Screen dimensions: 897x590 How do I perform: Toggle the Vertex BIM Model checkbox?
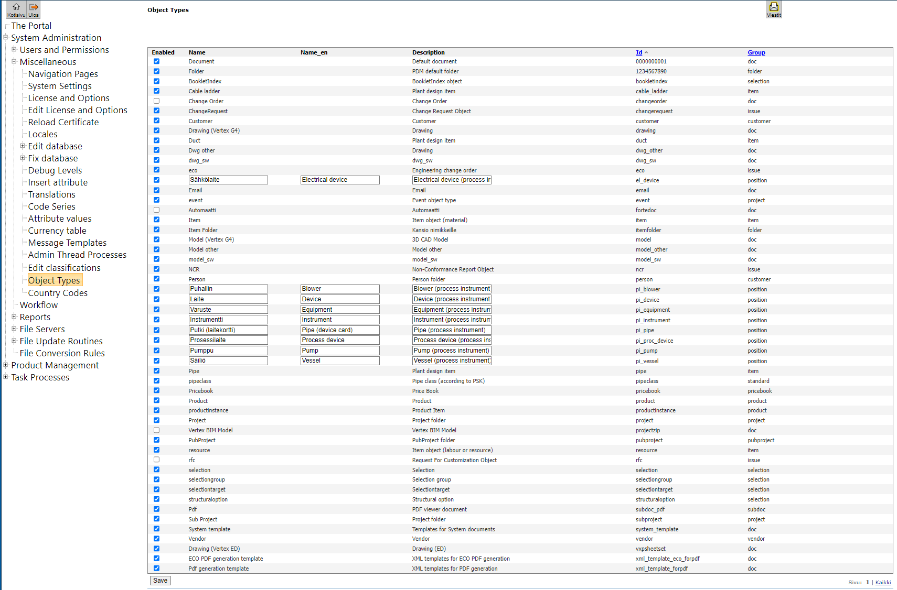click(156, 430)
